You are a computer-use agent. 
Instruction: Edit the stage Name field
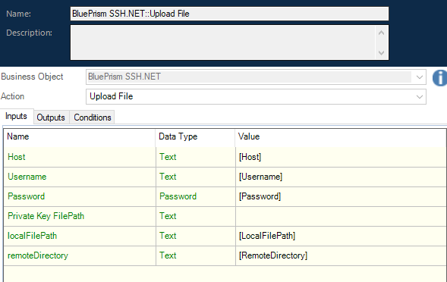tap(229, 14)
